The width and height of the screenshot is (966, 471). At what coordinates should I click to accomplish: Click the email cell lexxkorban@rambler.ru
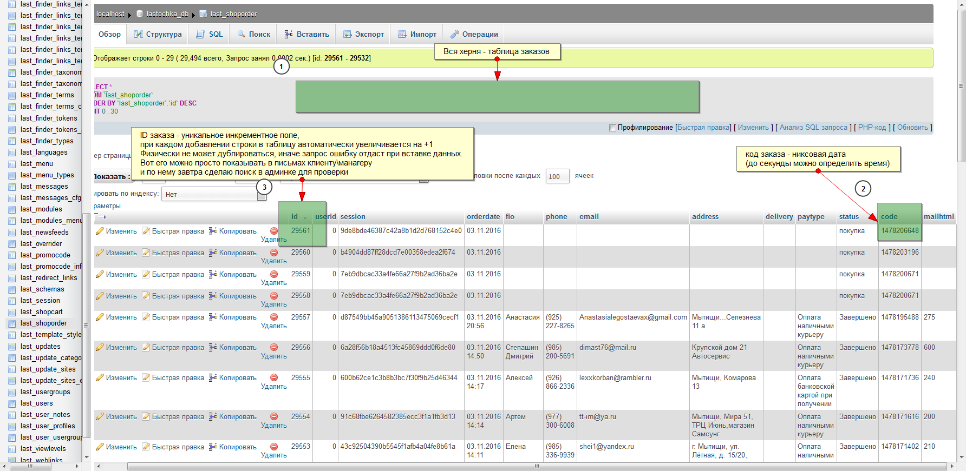(615, 377)
